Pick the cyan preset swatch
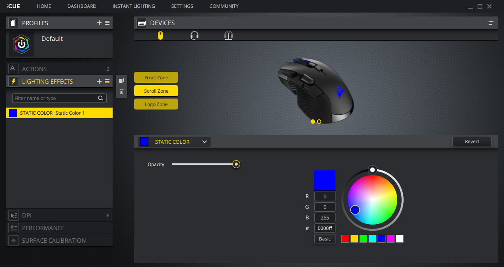Image resolution: width=504 pixels, height=267 pixels. click(372, 239)
